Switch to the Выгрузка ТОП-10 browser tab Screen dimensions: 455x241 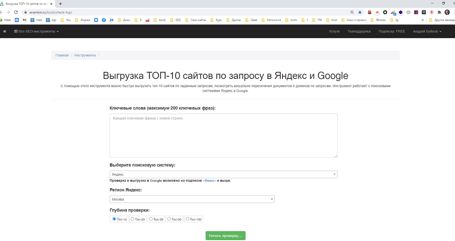[x=27, y=4]
